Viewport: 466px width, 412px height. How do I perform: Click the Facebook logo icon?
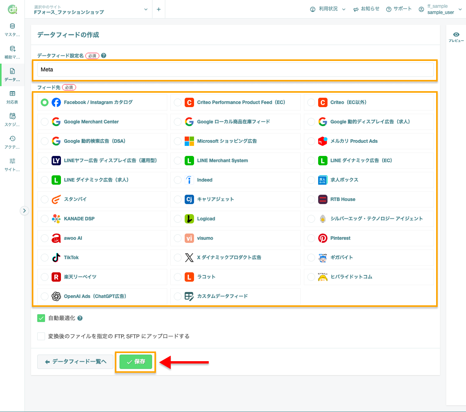tap(56, 102)
